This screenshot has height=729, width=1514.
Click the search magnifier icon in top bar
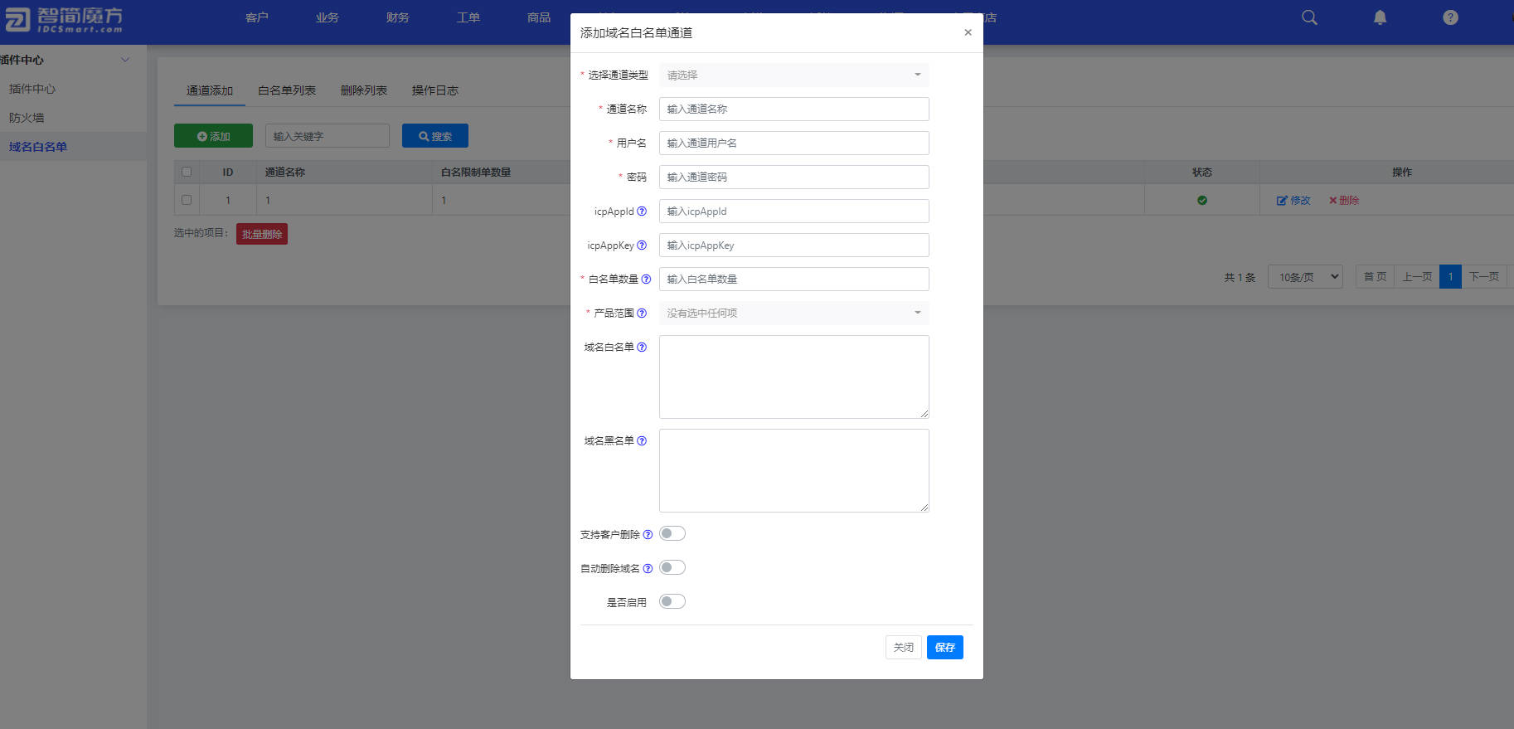tap(1309, 17)
